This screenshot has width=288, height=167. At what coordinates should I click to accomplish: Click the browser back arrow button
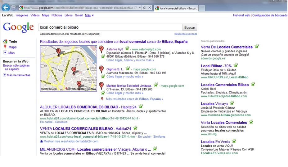[6, 8]
